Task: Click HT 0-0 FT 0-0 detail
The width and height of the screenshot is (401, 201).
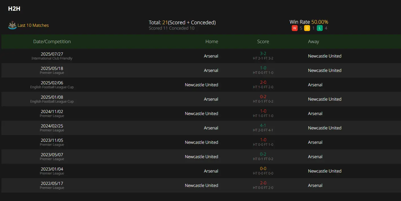Action: click(263, 173)
